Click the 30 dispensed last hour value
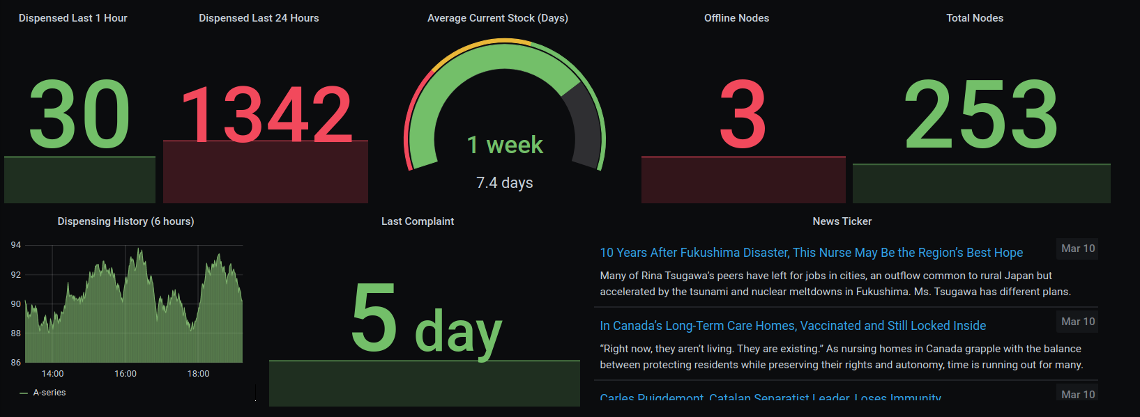The image size is (1140, 417). click(79, 115)
